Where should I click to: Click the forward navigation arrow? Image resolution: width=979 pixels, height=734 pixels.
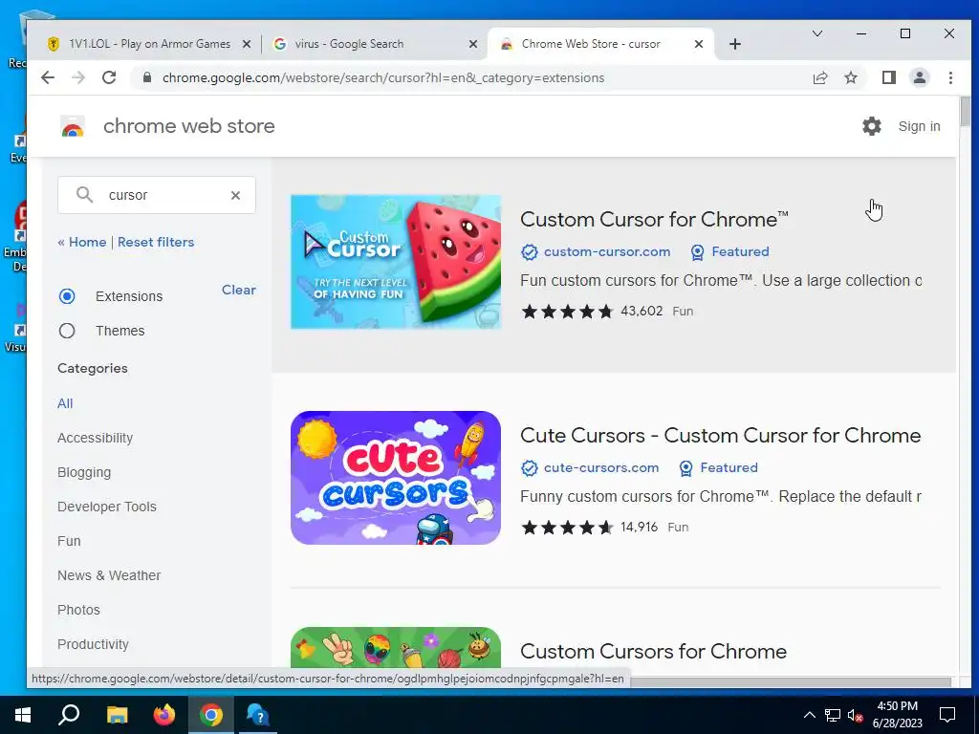pos(78,78)
